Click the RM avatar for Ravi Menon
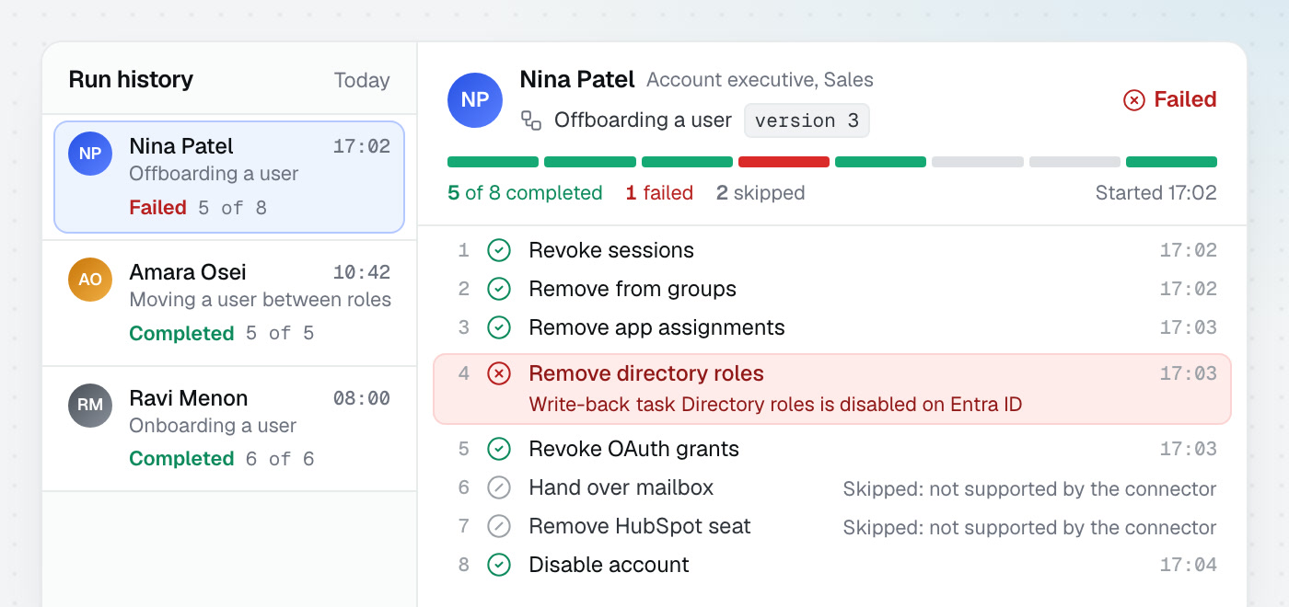This screenshot has width=1289, height=607. [x=90, y=406]
